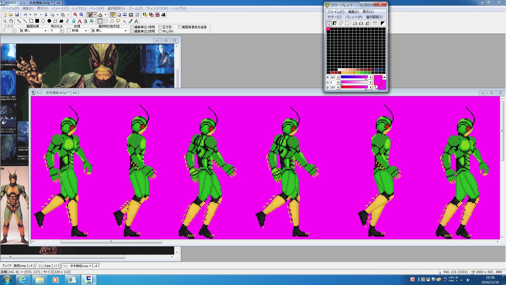Screen dimensions: 506x285
Task: Click the clock showing 10:56
Action: 490,278
